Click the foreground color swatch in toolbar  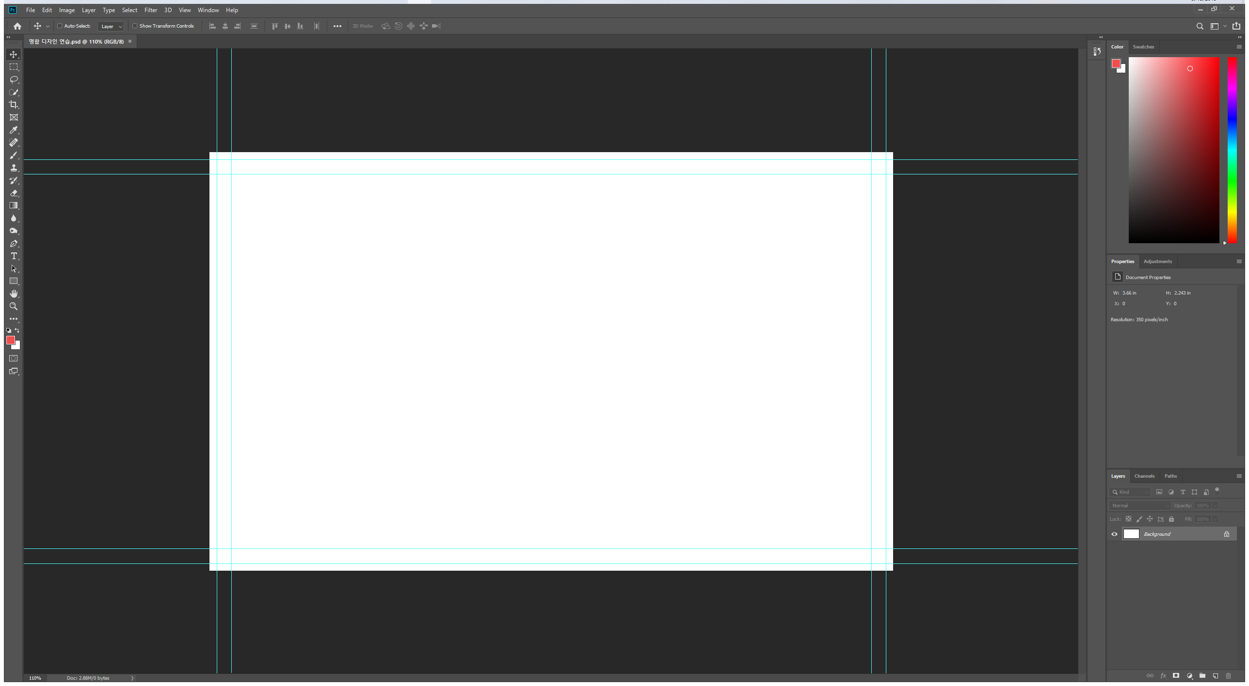[10, 340]
